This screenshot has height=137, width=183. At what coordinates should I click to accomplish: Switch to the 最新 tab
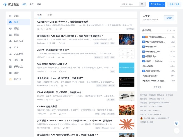click(x=50, y=15)
